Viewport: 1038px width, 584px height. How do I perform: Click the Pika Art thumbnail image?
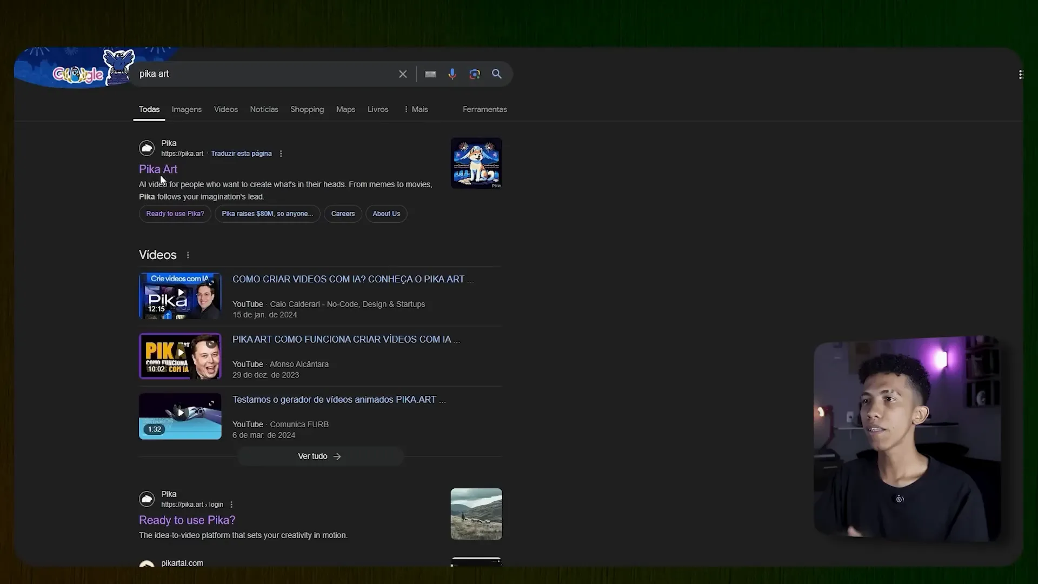click(476, 163)
